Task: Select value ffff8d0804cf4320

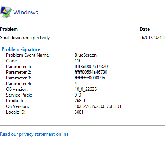Action: (91, 66)
